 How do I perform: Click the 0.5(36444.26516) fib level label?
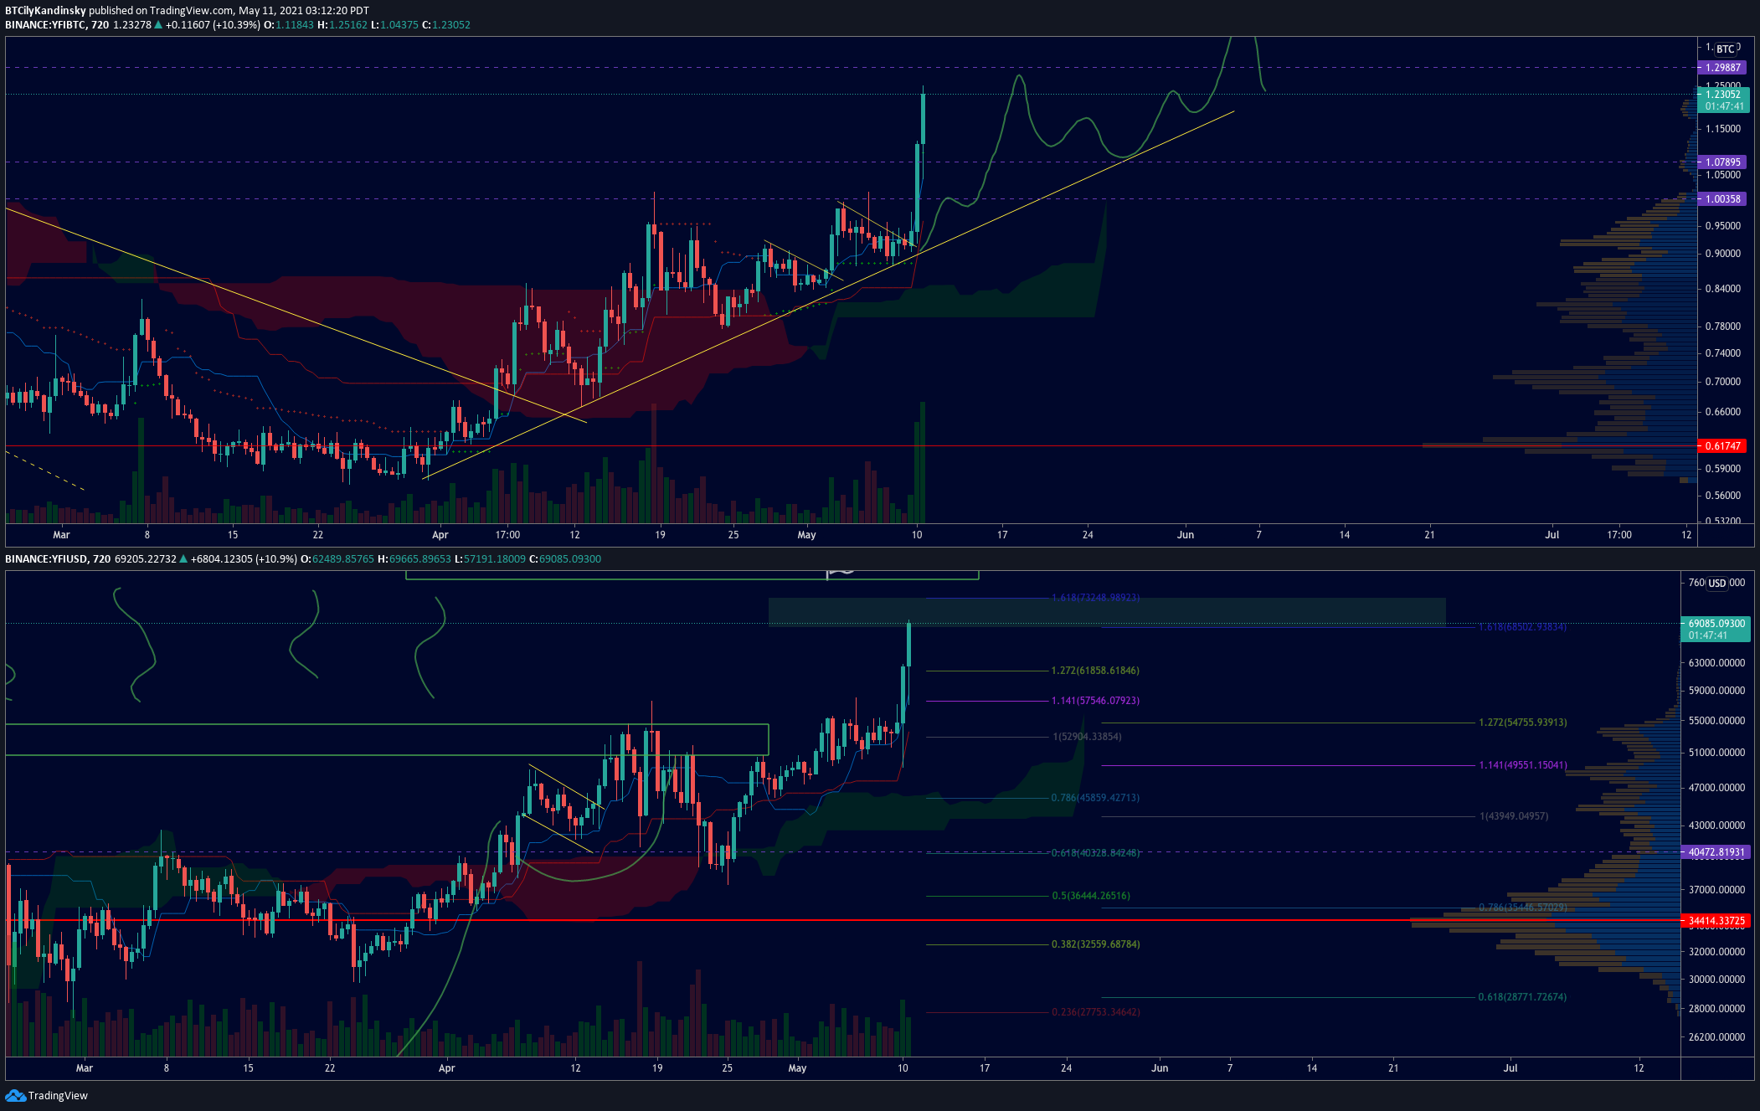[x=1091, y=896]
